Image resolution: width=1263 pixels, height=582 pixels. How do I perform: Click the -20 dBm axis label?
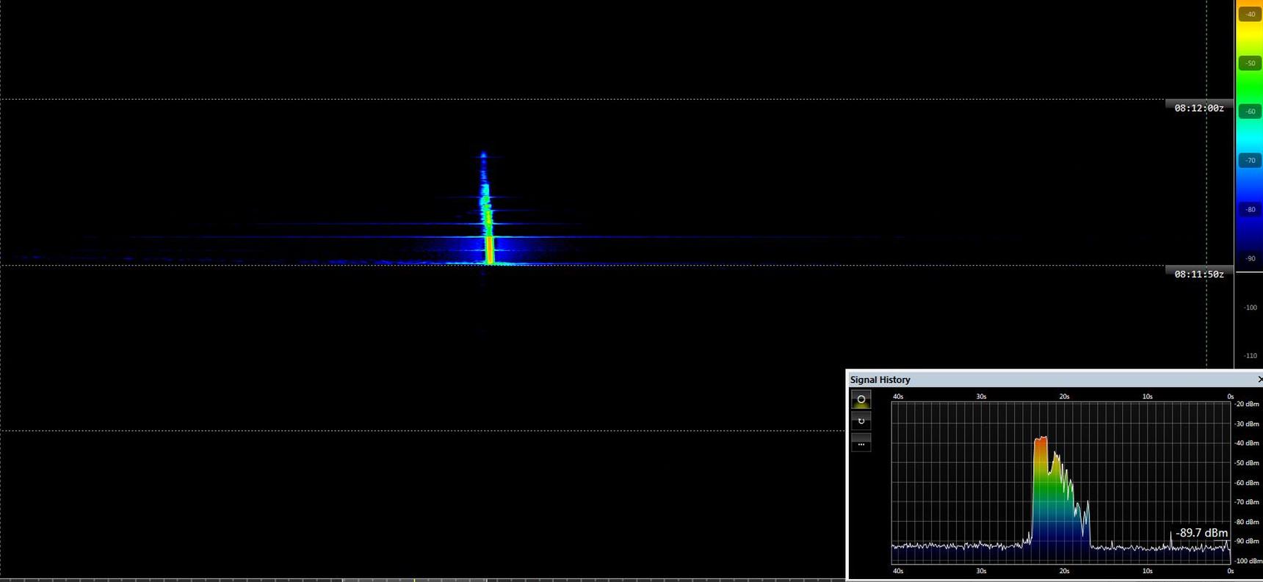coord(1247,404)
